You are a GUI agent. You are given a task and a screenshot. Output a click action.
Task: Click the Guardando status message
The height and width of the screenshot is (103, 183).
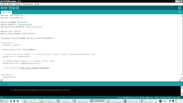tap(5, 84)
